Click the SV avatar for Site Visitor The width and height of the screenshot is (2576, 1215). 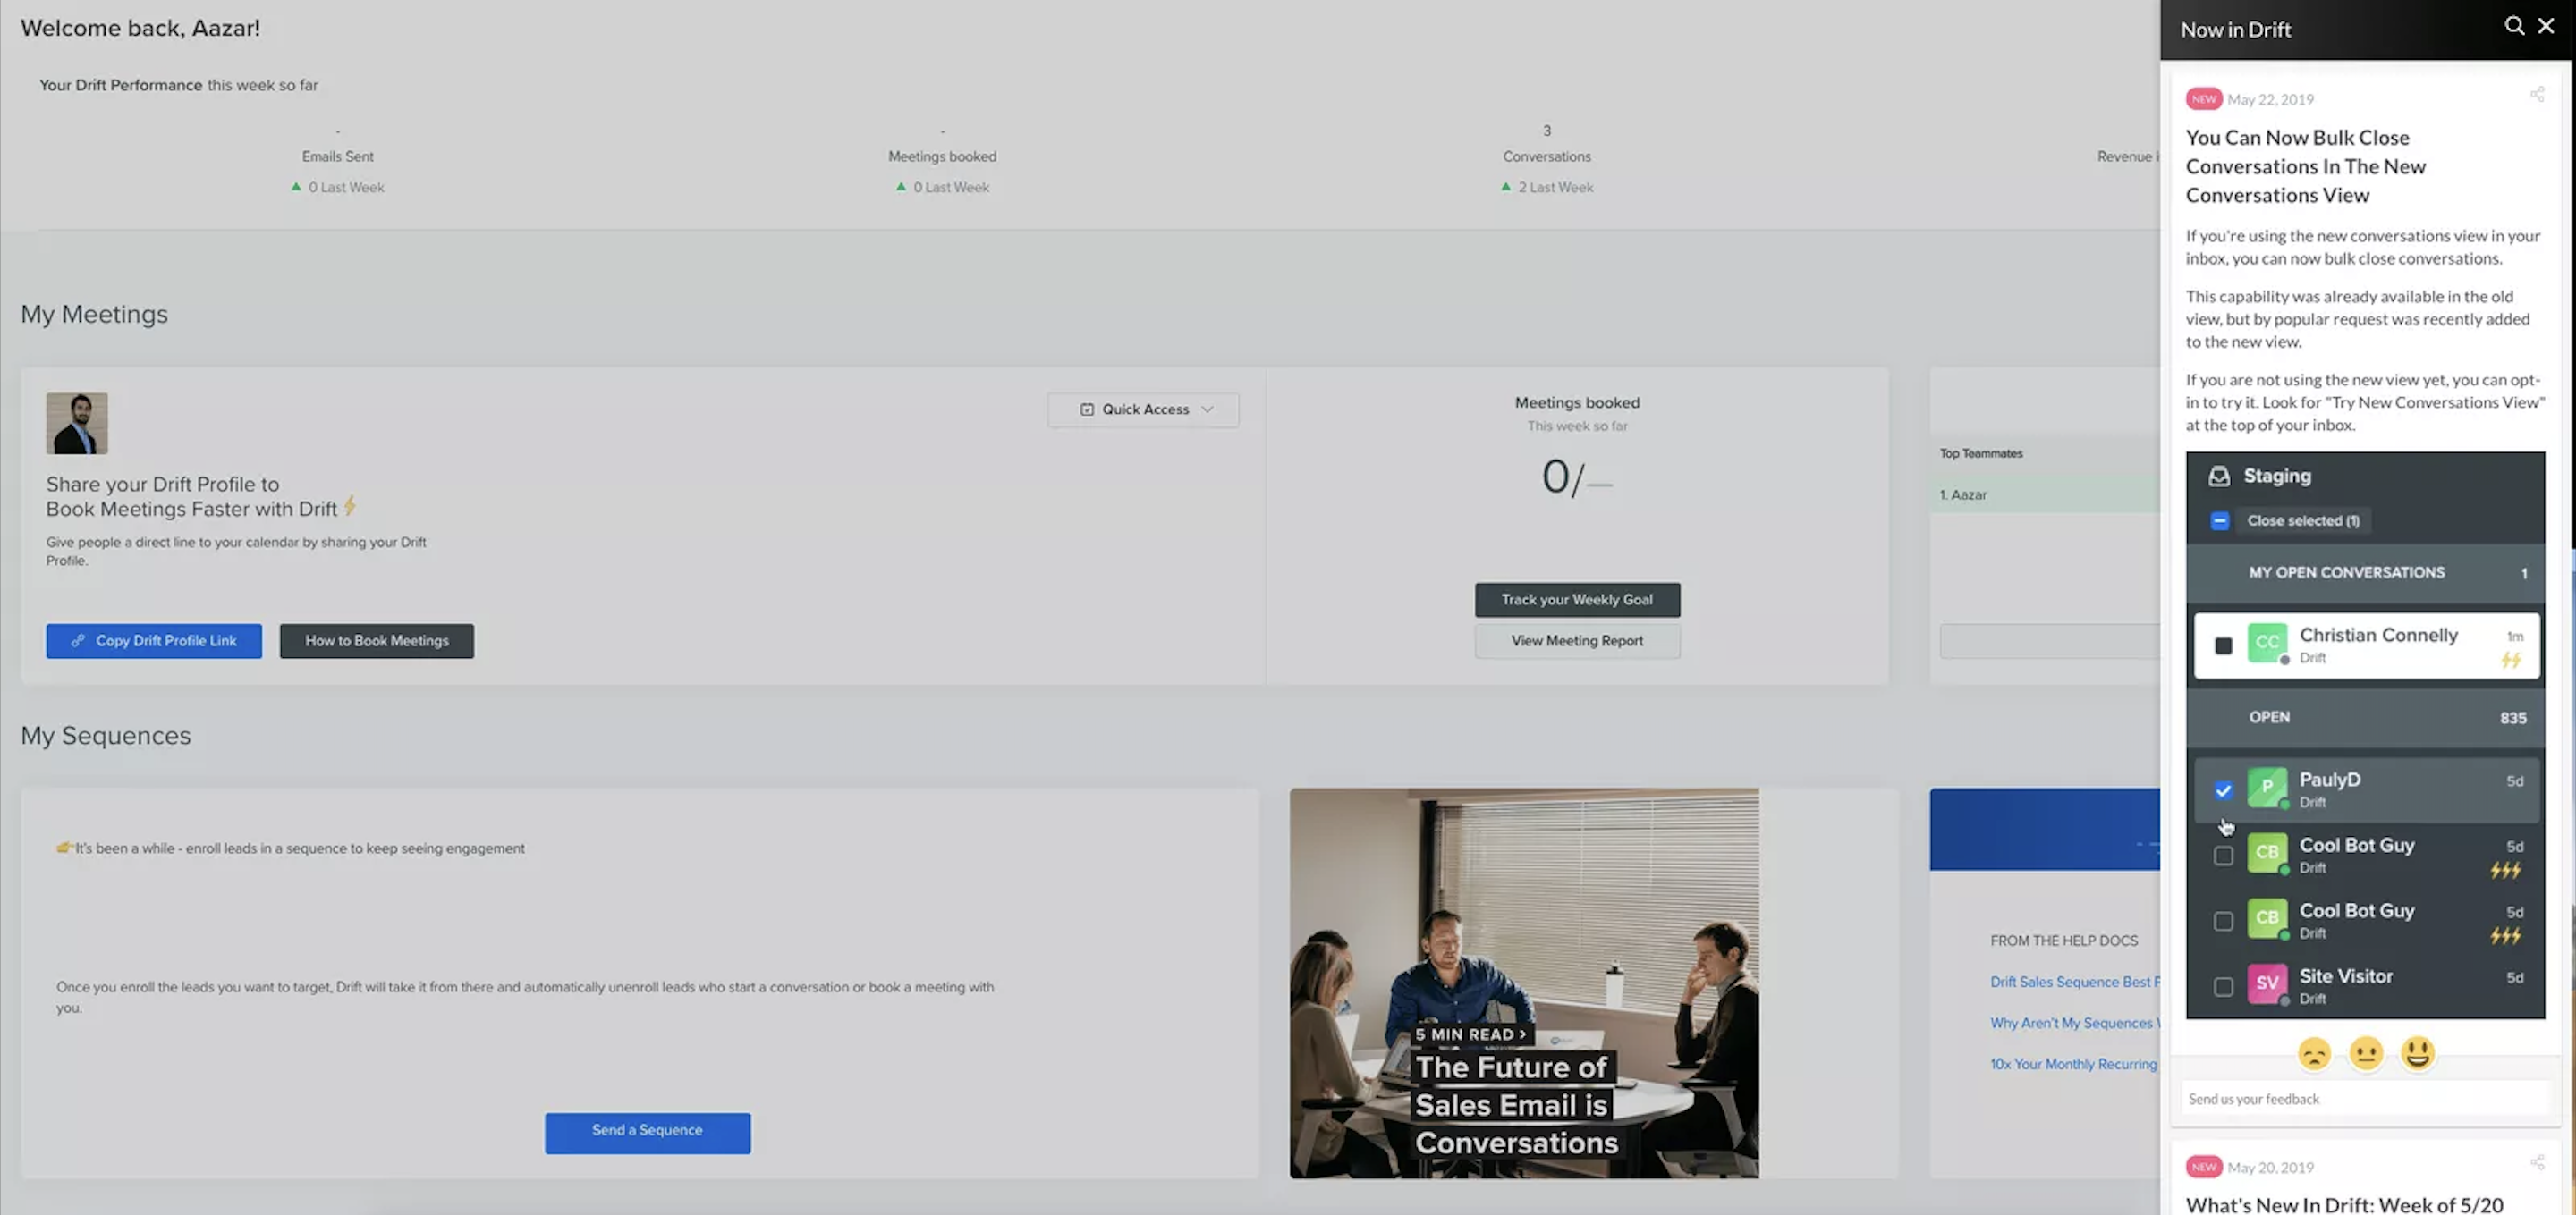(2267, 984)
